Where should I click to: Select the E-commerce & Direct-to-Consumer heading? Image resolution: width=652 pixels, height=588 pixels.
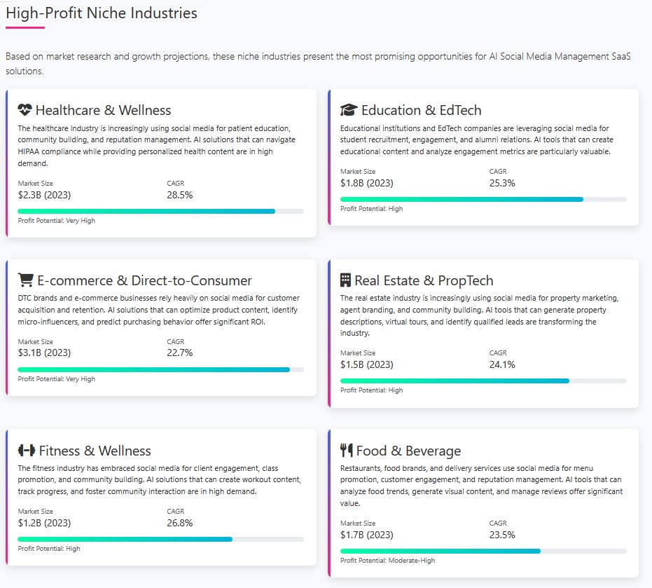coord(144,280)
